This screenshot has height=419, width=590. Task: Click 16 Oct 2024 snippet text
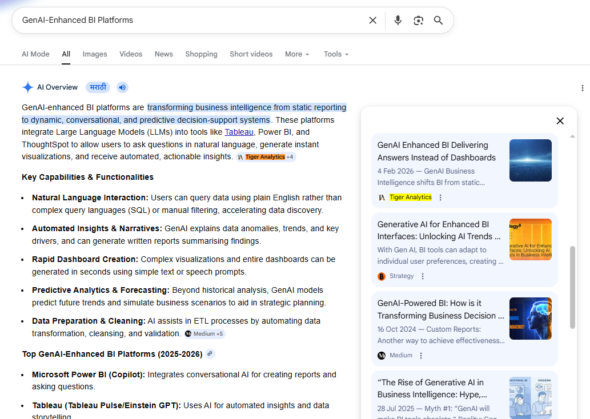[x=441, y=335]
